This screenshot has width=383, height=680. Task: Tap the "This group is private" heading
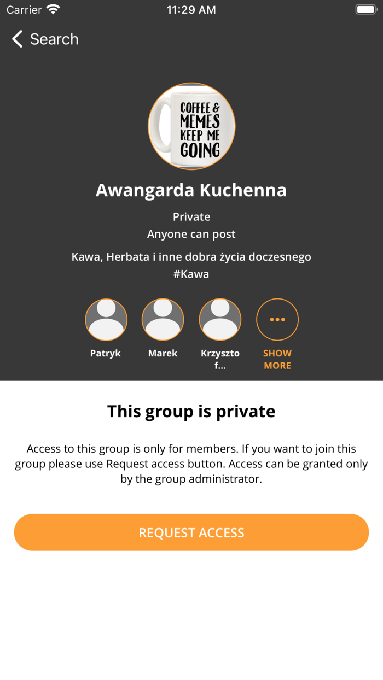click(x=191, y=411)
